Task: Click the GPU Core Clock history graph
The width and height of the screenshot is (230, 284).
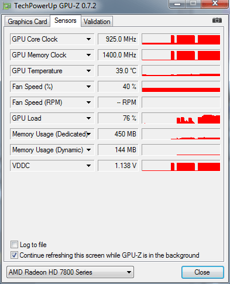Action: tap(181, 39)
